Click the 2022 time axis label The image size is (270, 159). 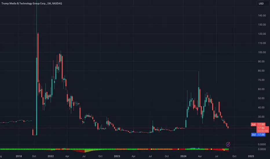tap(51, 156)
